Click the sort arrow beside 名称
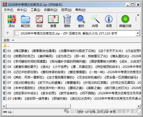Screen dimensions: 143x117 click(13, 40)
